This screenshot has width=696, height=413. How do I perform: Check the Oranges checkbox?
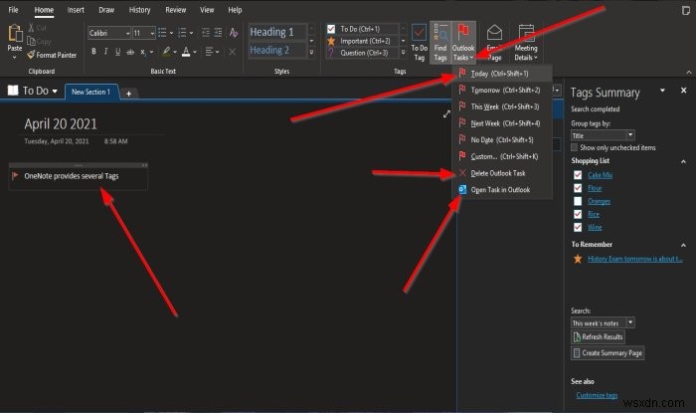tap(578, 201)
